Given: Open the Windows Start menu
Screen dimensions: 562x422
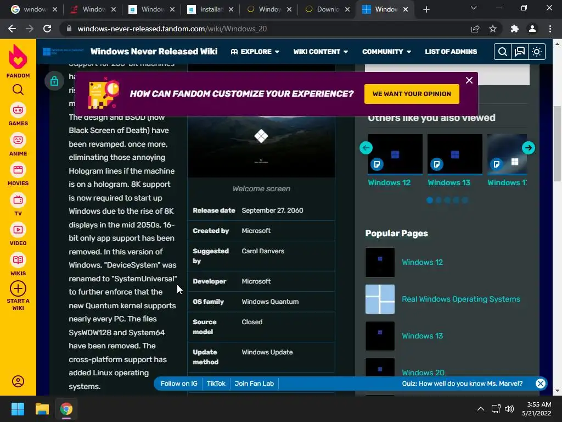Looking at the screenshot, I should pyautogui.click(x=18, y=409).
